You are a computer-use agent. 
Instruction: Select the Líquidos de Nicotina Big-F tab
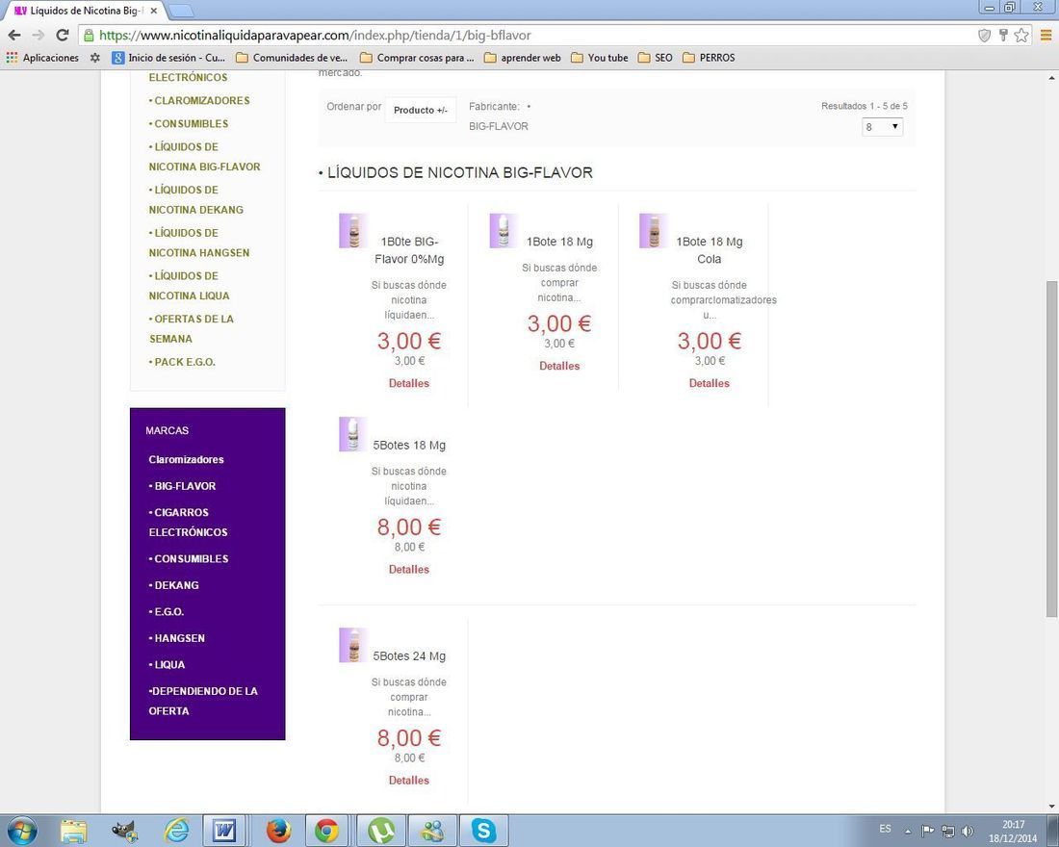pyautogui.click(x=85, y=11)
